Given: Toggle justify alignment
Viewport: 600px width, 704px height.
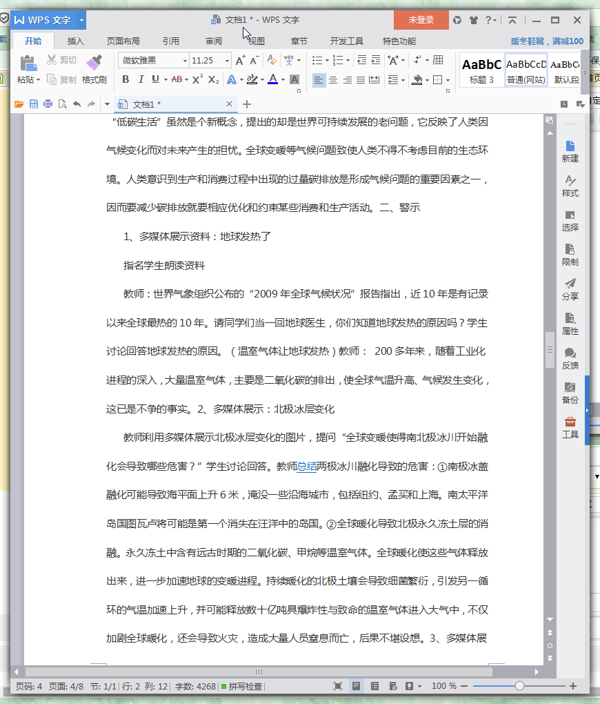Looking at the screenshot, I should pyautogui.click(x=361, y=80).
